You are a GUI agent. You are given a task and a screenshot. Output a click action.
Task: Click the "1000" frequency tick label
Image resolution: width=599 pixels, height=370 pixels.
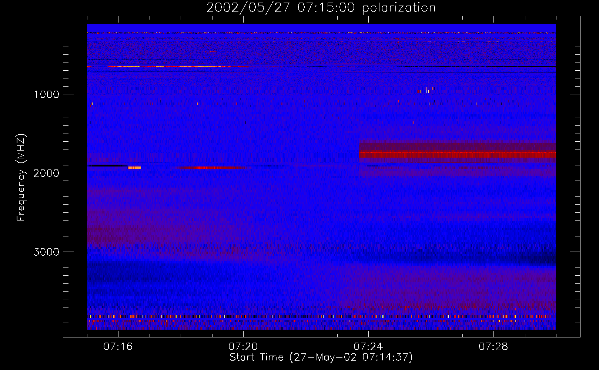pos(46,94)
